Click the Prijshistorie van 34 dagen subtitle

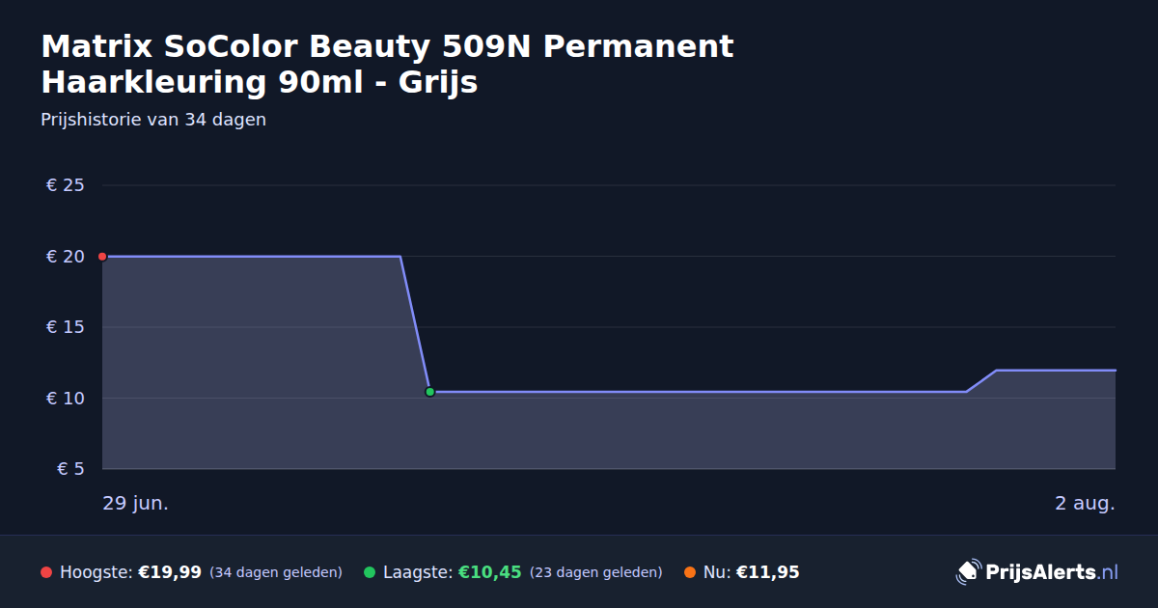click(153, 121)
